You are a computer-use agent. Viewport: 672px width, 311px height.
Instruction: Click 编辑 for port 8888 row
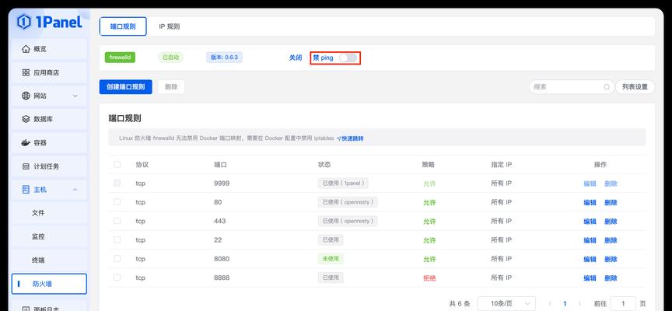[x=590, y=278]
